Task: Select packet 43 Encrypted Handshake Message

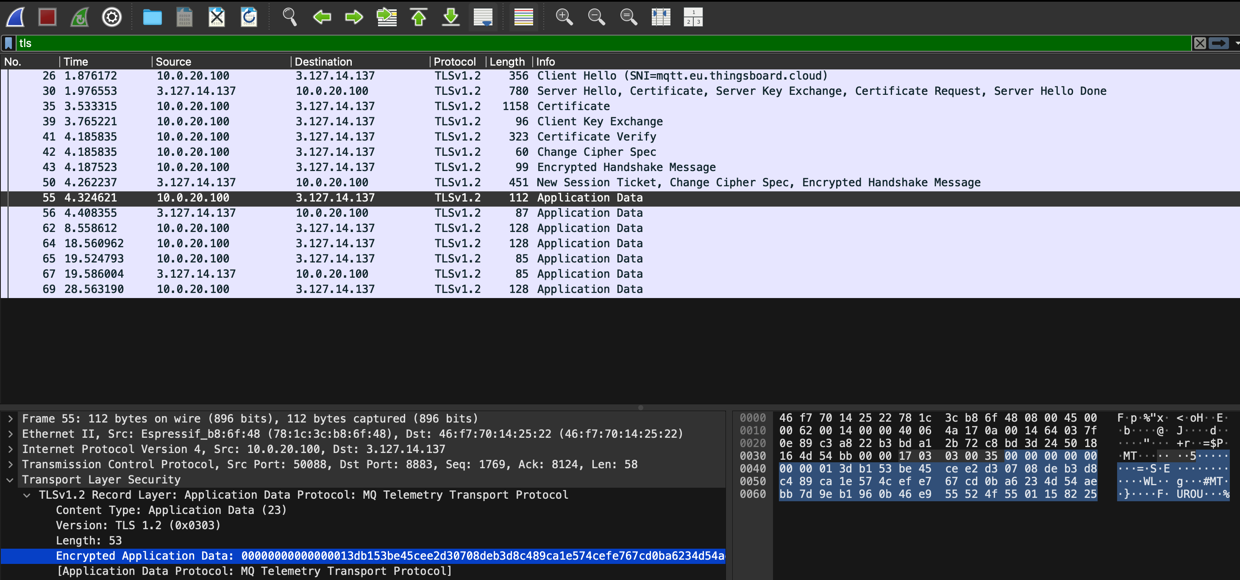Action: tap(620, 167)
